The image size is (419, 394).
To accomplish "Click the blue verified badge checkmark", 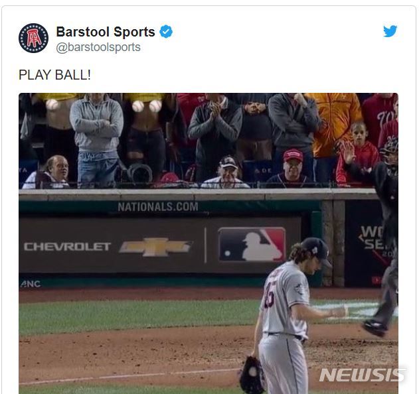I will coord(166,31).
